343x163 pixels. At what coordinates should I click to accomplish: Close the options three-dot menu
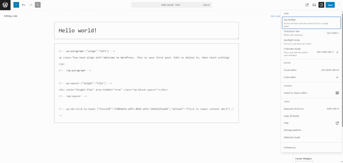[x=339, y=5]
